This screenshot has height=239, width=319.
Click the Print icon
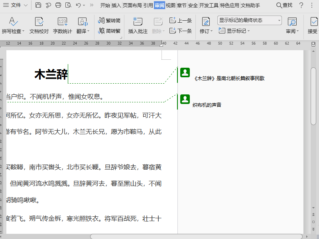pos(58,5)
